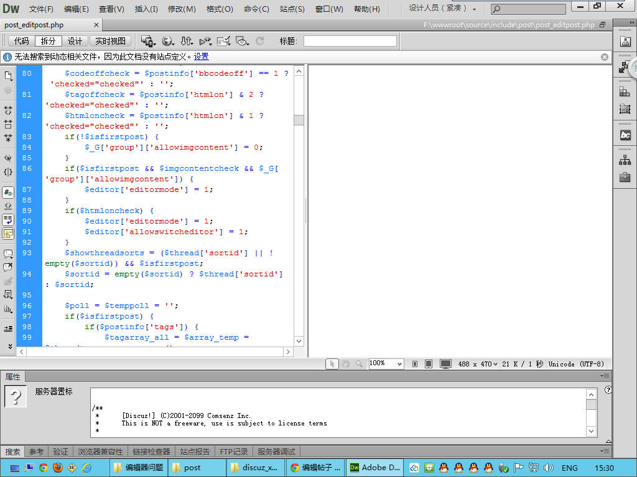Switch to 拆分 (Split) view
Screen dimensions: 637x477
pyautogui.click(x=48, y=41)
